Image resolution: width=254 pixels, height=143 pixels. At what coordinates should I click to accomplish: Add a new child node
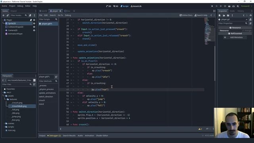point(4,15)
